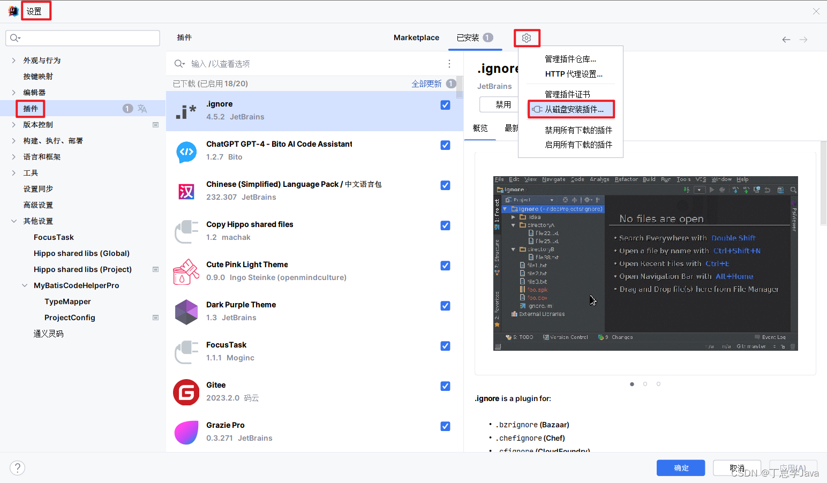The image size is (827, 483).
Task: Click the .ignore plugin icon
Action: click(x=186, y=111)
